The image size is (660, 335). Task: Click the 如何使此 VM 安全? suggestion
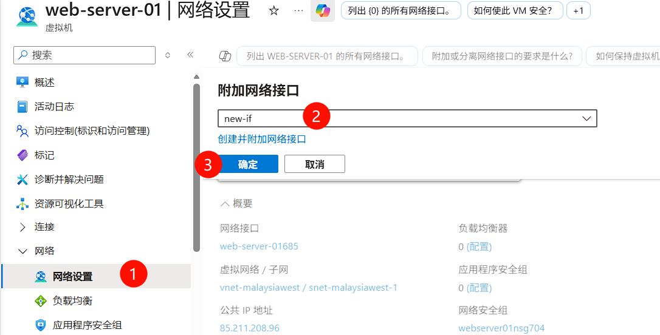coord(515,11)
